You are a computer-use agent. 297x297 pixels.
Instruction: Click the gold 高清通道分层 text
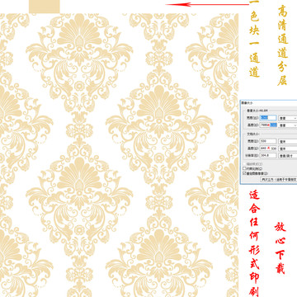pos(282,45)
